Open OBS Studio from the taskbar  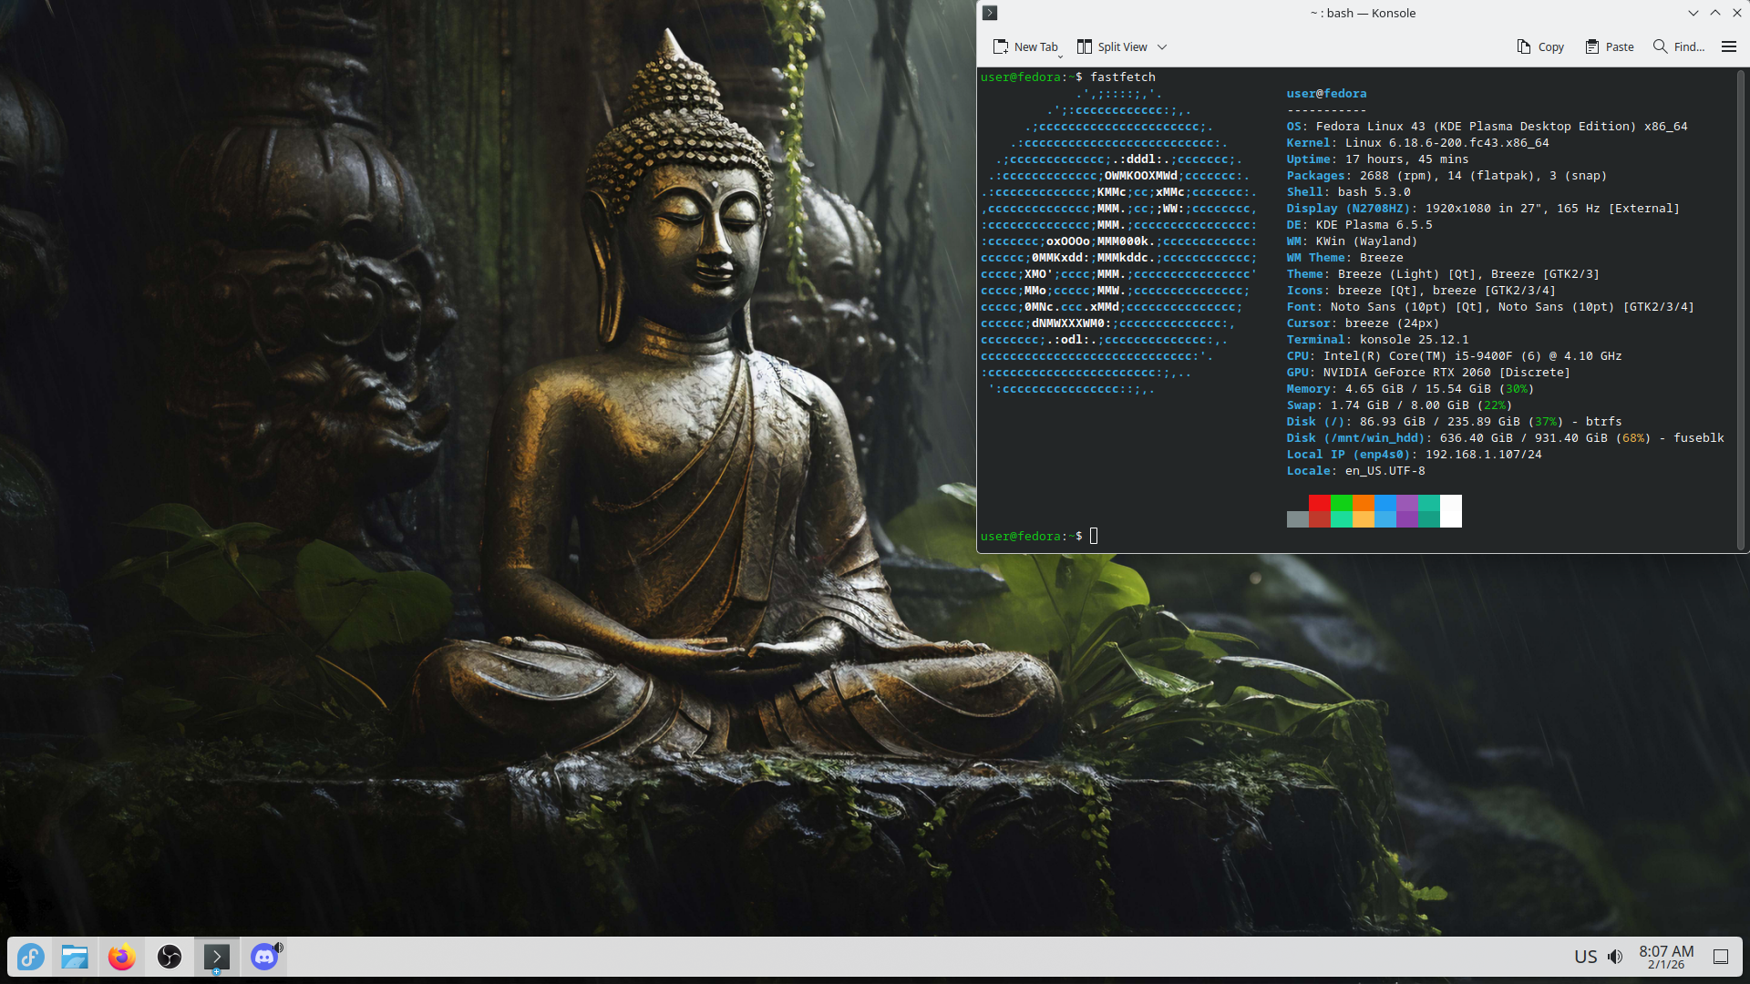click(x=170, y=957)
